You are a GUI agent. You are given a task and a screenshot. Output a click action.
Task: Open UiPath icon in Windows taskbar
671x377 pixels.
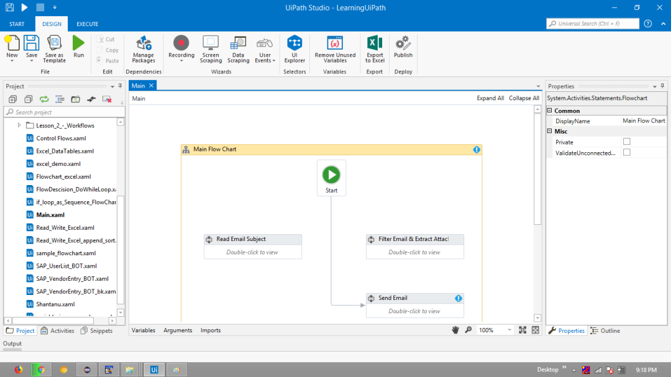click(x=154, y=370)
